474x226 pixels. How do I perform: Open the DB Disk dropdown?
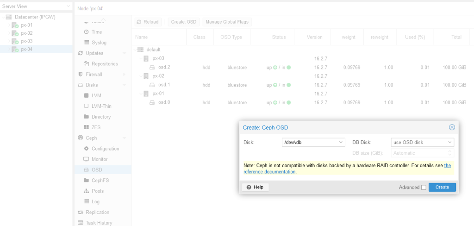click(x=449, y=142)
